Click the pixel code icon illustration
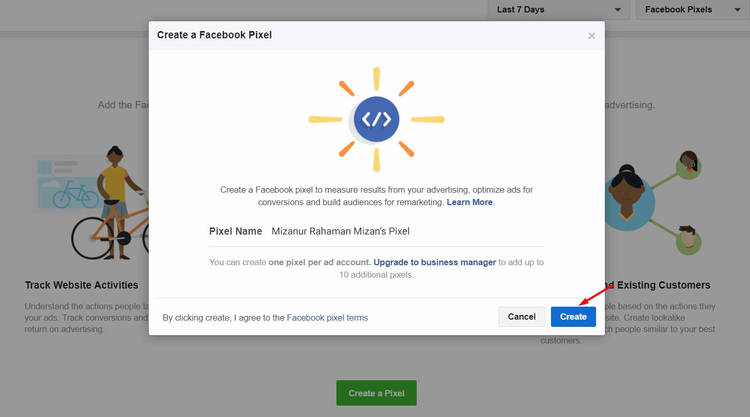Image resolution: width=750 pixels, height=417 pixels. (377, 119)
